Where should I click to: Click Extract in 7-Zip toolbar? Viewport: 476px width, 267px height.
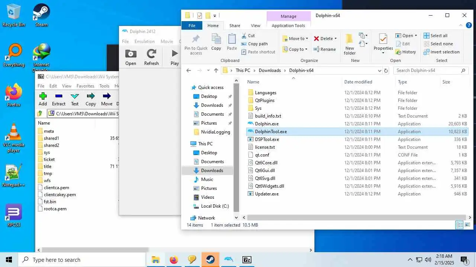59,99
